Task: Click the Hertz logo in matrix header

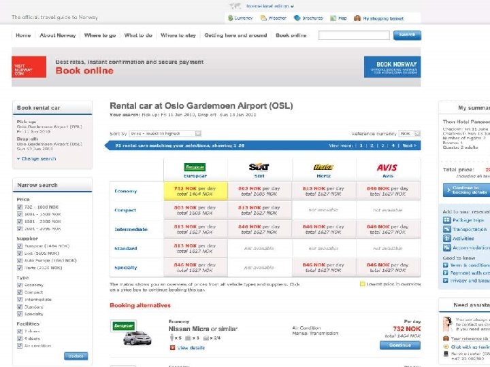Action: click(323, 167)
